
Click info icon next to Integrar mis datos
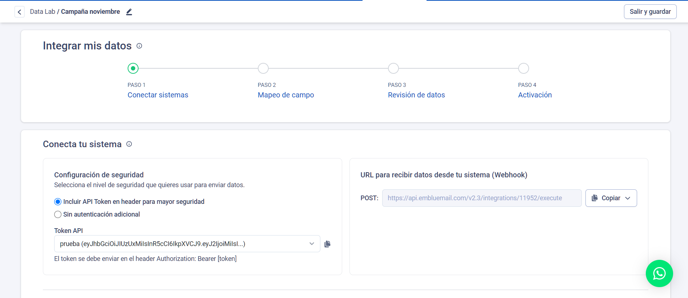point(139,46)
